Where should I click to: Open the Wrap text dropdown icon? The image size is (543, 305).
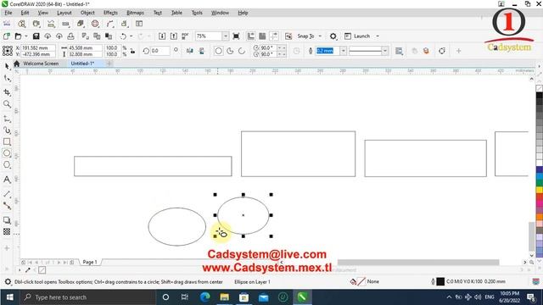[x=399, y=51]
